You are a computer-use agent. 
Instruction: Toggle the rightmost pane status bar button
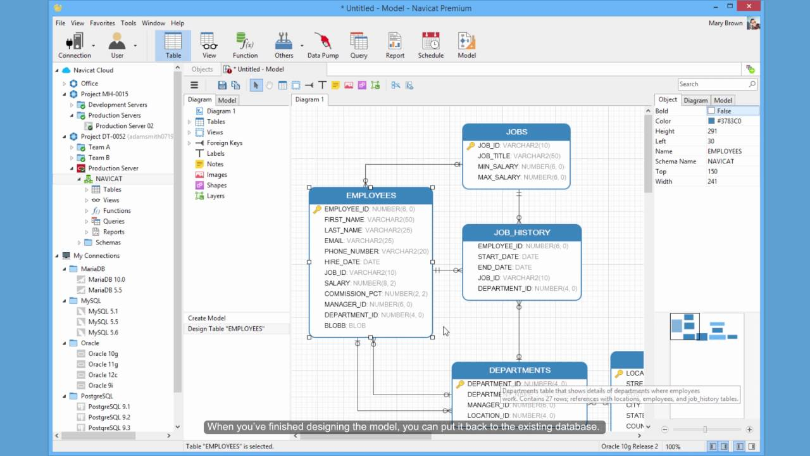pos(752,446)
